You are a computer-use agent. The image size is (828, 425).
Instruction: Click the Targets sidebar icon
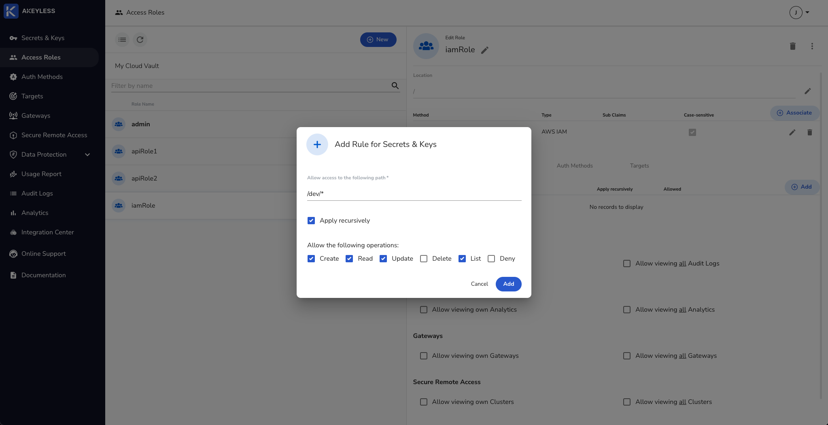(x=13, y=96)
